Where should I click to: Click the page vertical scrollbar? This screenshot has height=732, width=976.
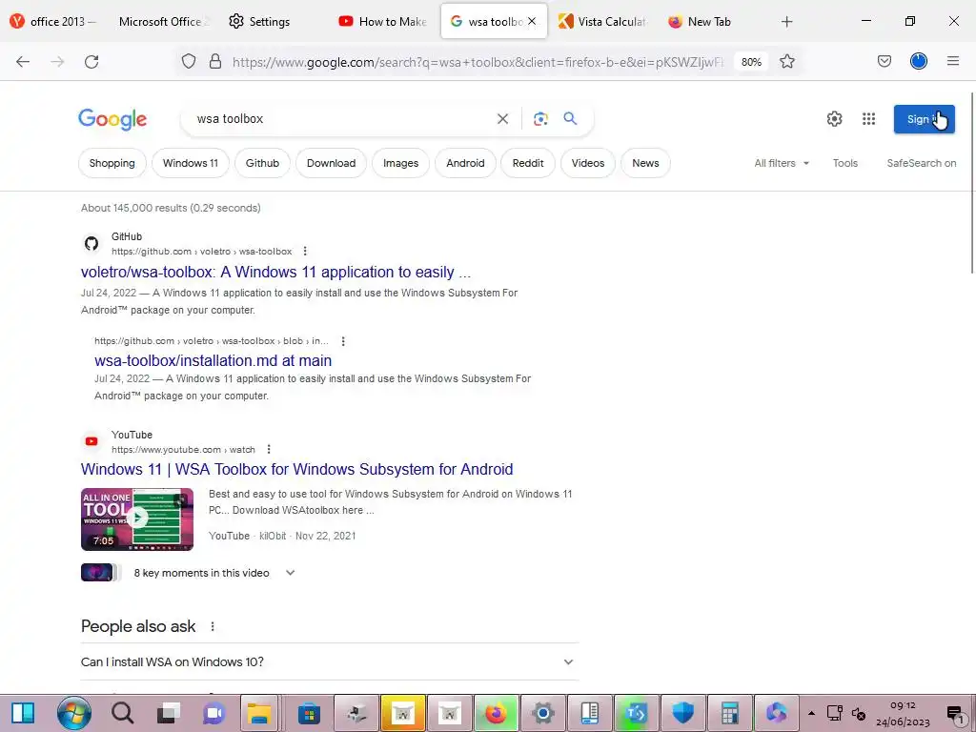click(x=971, y=182)
